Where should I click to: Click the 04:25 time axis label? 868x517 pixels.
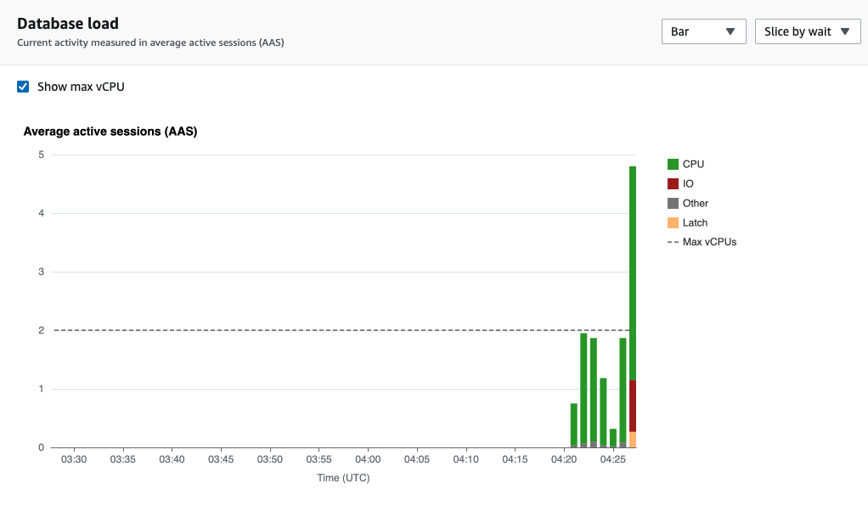(612, 458)
